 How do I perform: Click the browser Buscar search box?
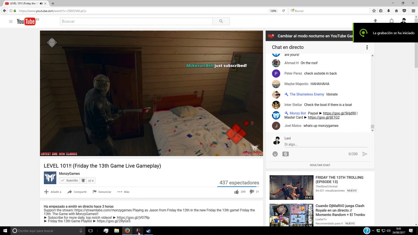click(x=329, y=11)
